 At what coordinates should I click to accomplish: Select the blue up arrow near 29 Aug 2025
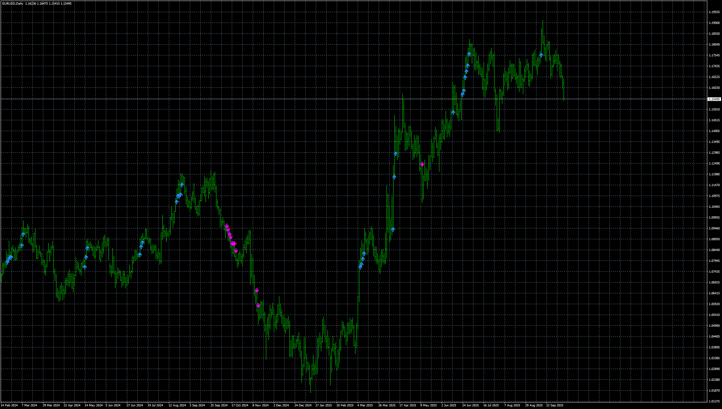pos(541,55)
